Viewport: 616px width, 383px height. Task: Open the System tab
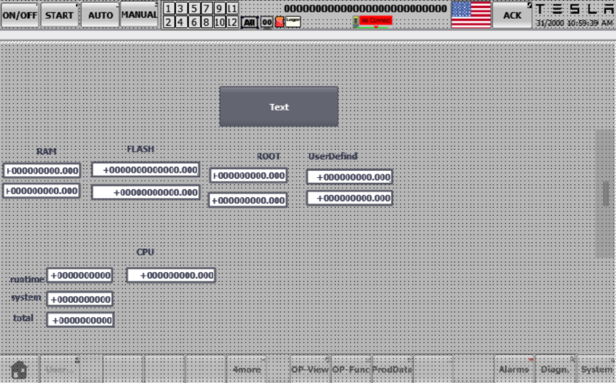(597, 369)
